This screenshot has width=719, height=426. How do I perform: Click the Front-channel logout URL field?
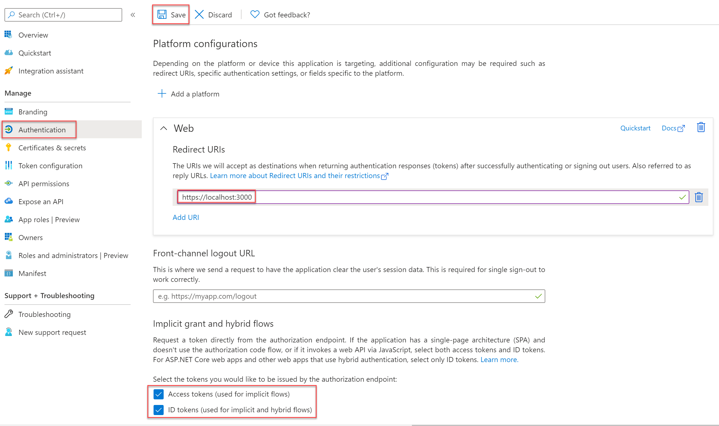pyautogui.click(x=349, y=296)
